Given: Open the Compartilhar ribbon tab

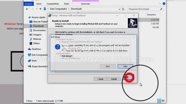Looking at the screenshot, I should [53, 4].
